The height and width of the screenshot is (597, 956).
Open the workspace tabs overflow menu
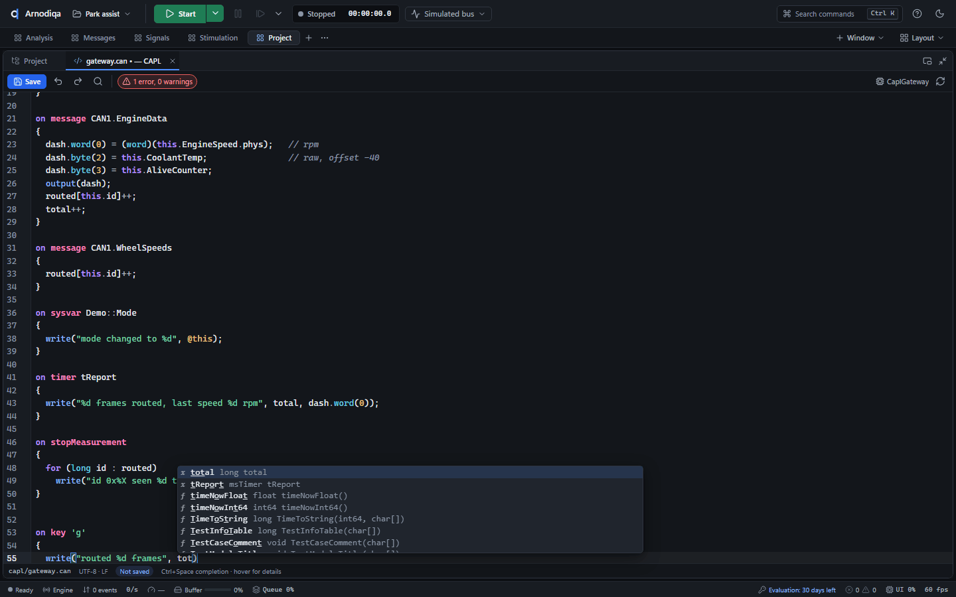click(x=325, y=38)
